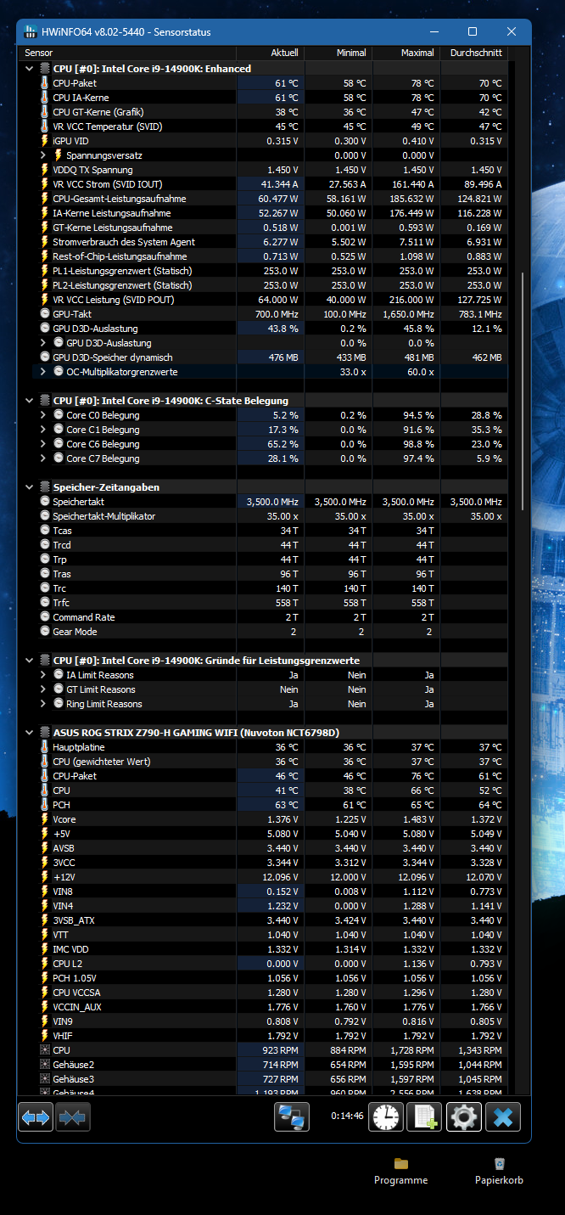Open sensor settings gear icon
Screen dimensions: 565x1215
(x=464, y=1117)
